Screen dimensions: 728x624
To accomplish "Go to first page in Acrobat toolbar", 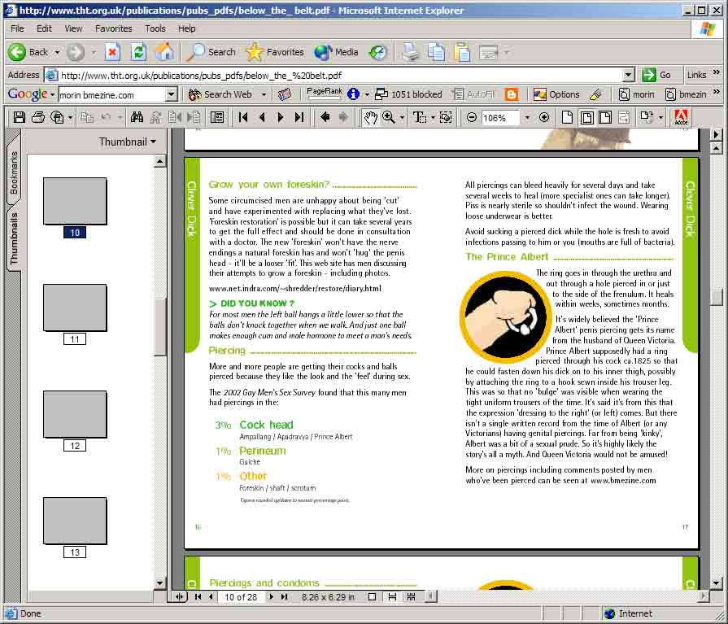I will 243,117.
